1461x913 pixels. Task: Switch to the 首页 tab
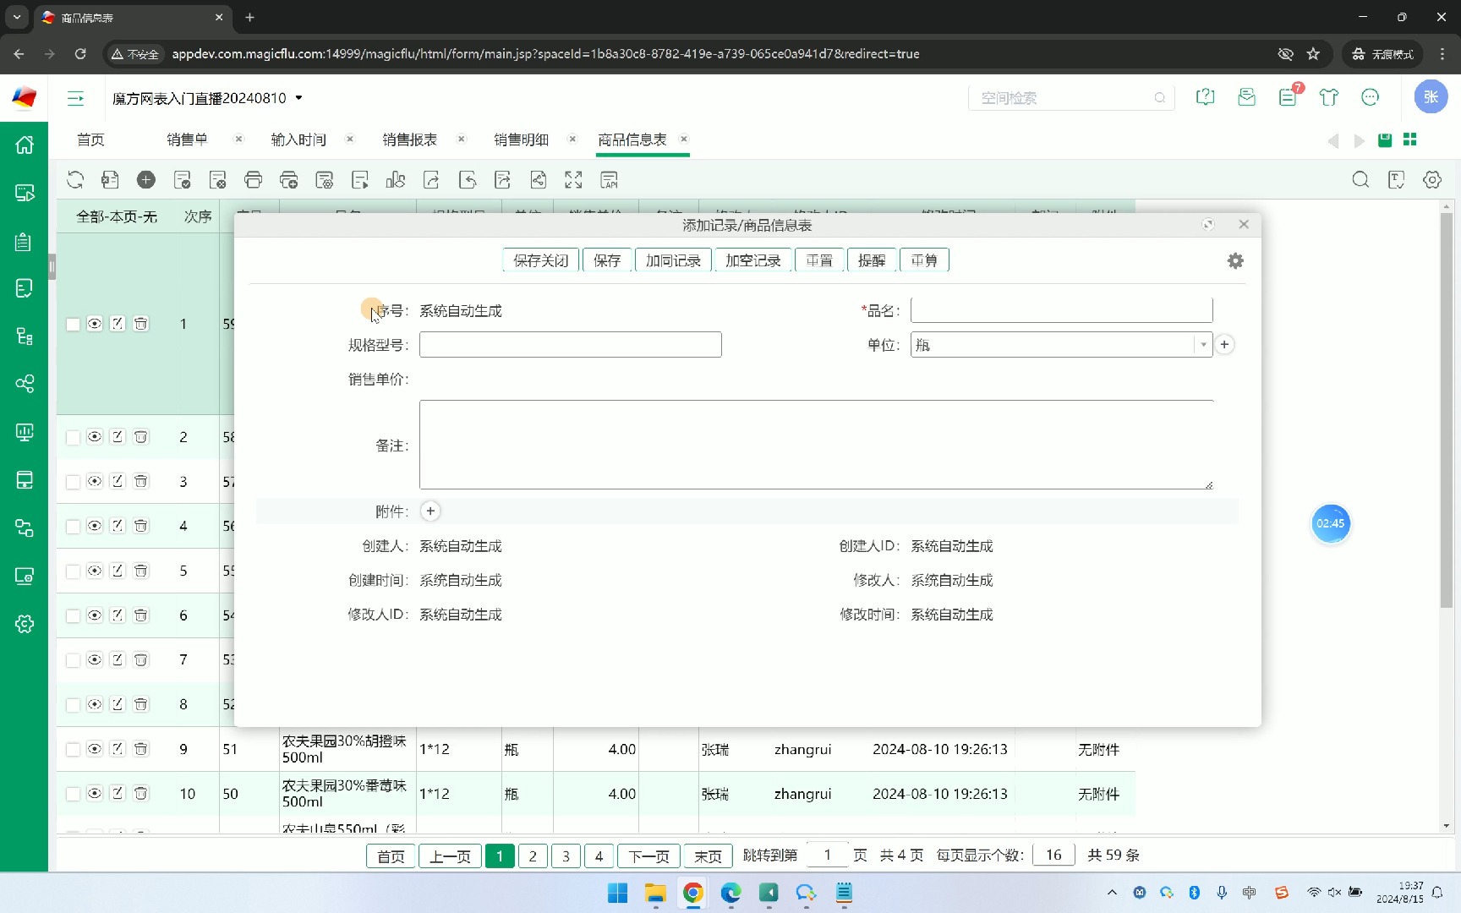click(x=90, y=139)
